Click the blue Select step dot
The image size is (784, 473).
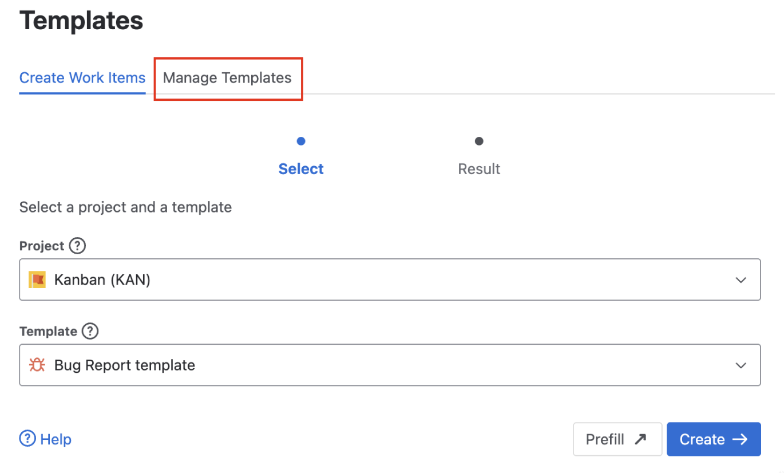tap(301, 141)
